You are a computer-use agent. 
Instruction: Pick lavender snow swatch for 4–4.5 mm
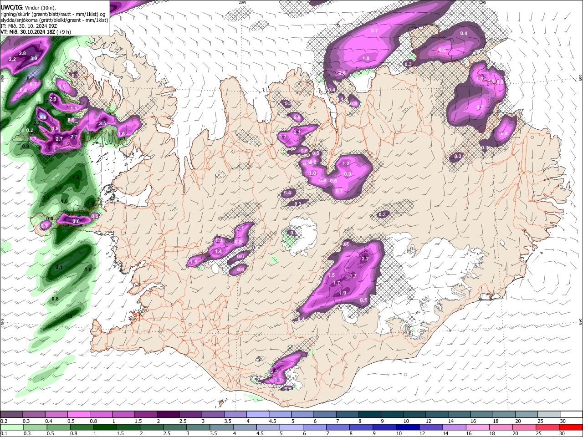point(257,414)
